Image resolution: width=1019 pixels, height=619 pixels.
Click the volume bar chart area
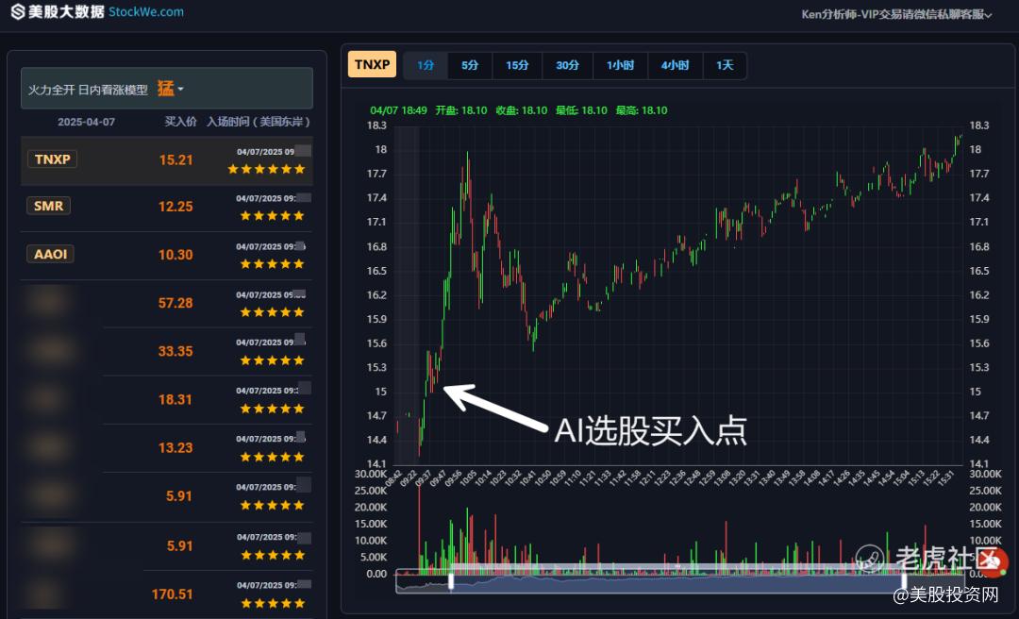[x=678, y=524]
